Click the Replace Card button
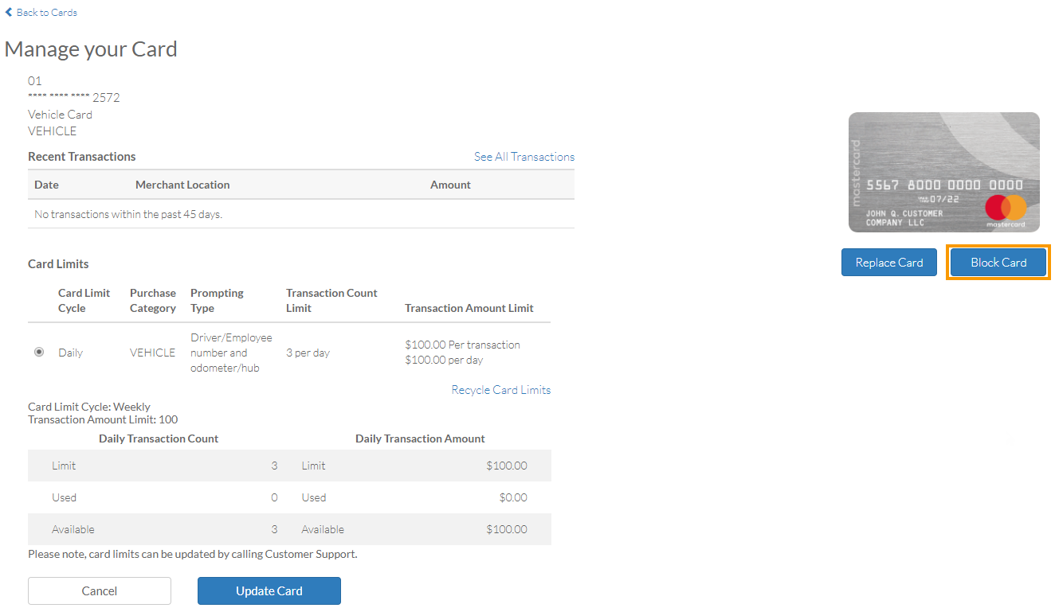The height and width of the screenshot is (608, 1055). point(888,262)
